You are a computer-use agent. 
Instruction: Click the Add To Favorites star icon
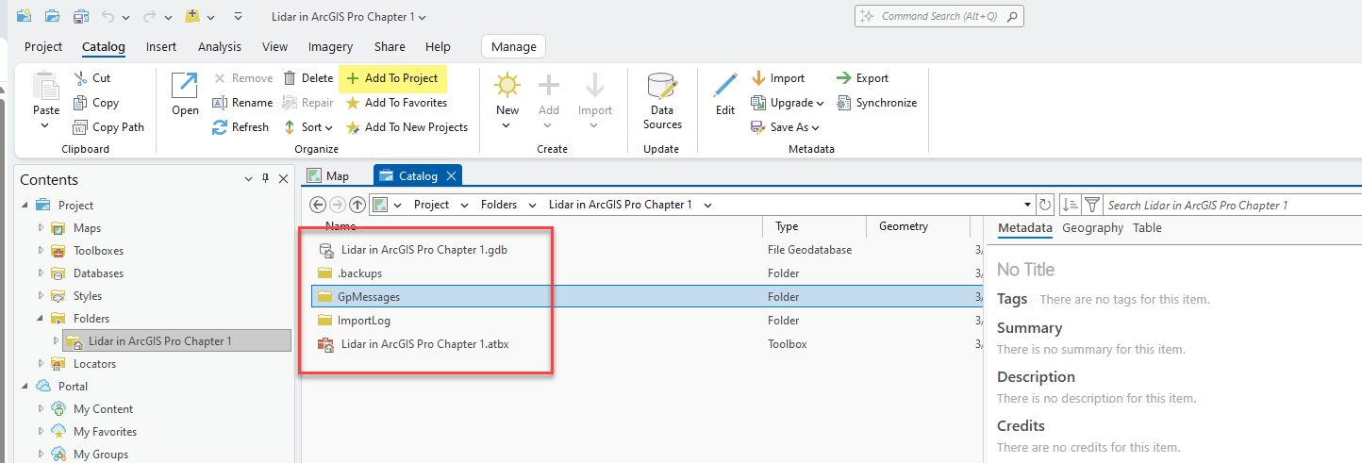(353, 103)
